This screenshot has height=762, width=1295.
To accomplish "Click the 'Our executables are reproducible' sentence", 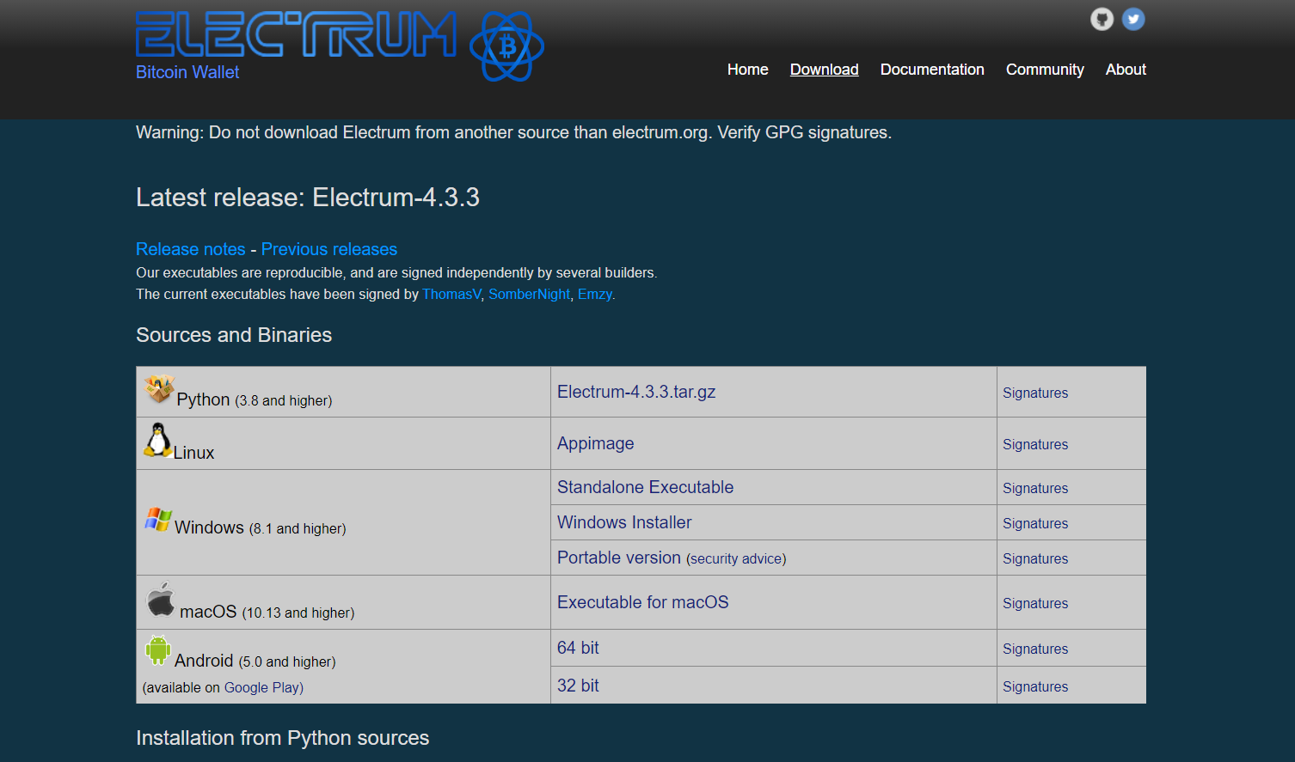I will [396, 272].
